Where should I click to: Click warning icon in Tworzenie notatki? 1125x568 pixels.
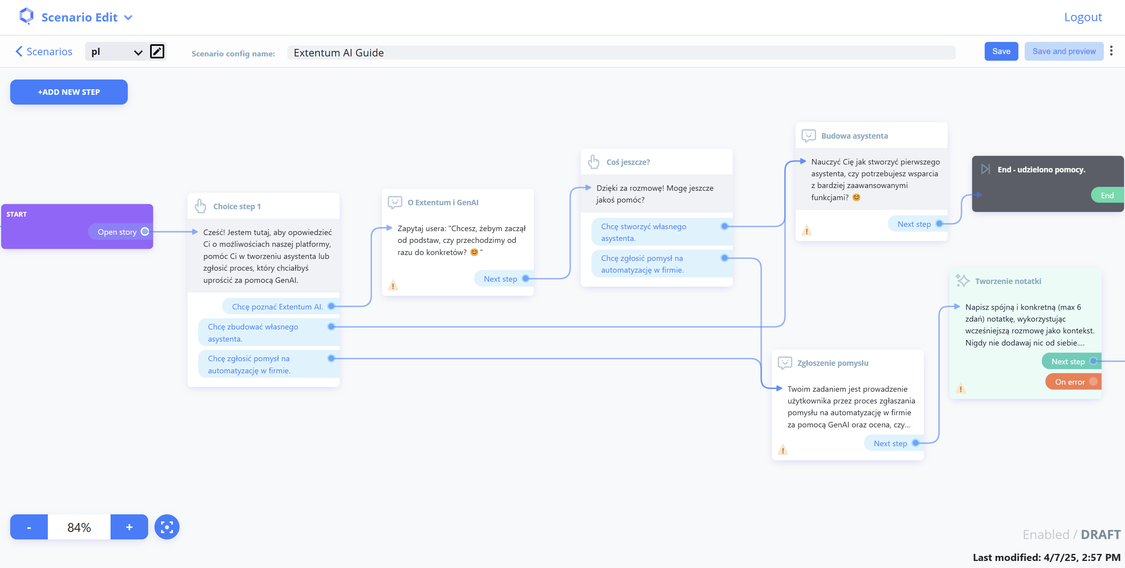point(961,388)
